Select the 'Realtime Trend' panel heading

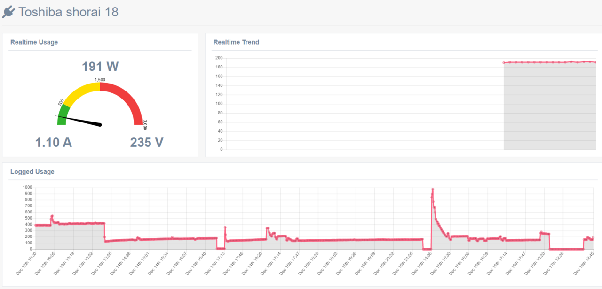click(x=236, y=42)
